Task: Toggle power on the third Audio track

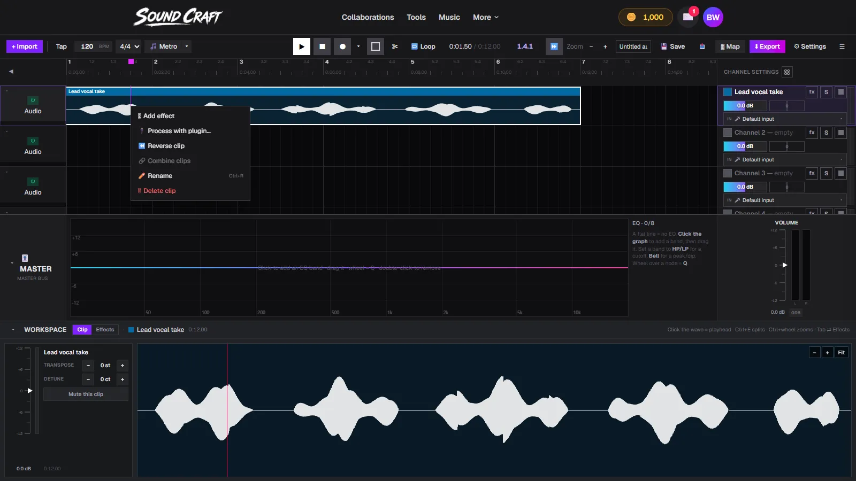Action: point(33,182)
